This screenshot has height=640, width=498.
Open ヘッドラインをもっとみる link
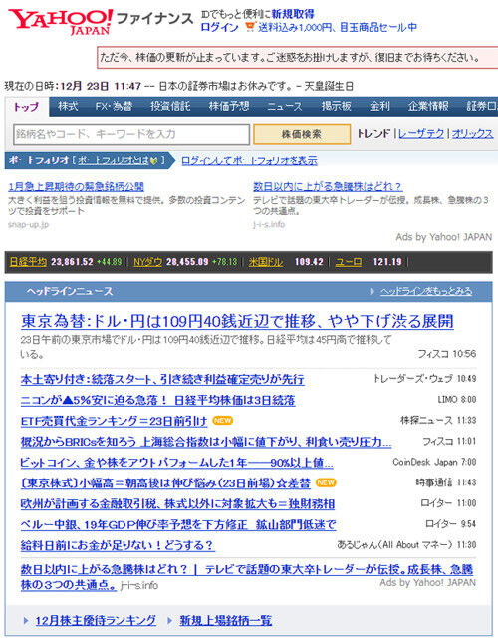click(x=426, y=291)
